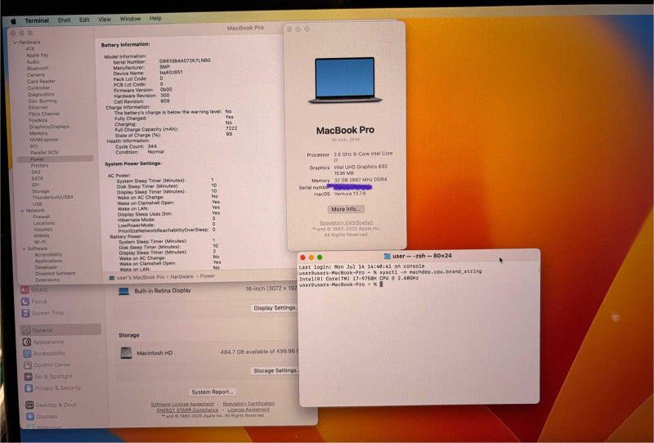Select Memory in the Hardware list
This screenshot has width=654, height=443.
click(x=38, y=133)
